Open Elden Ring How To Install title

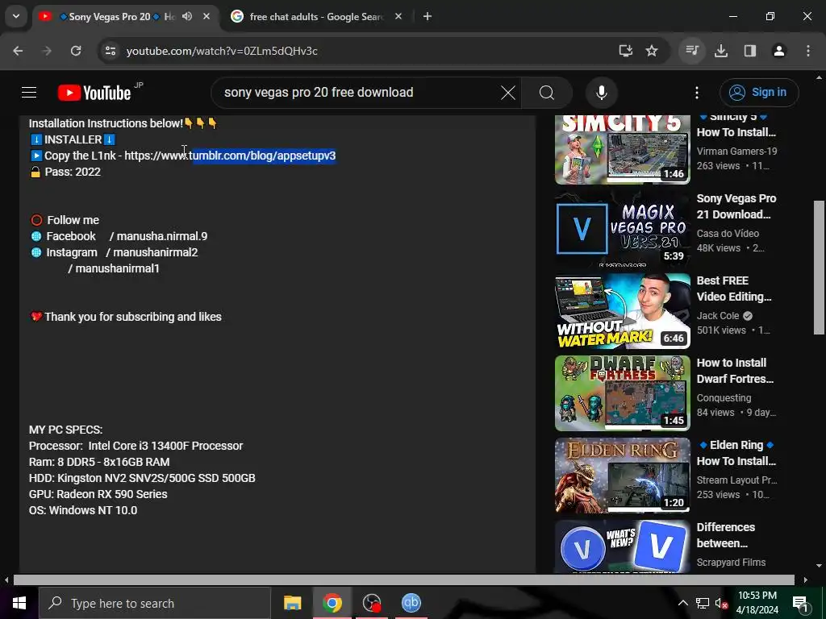point(736,453)
